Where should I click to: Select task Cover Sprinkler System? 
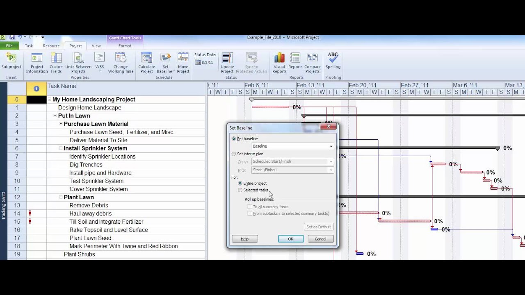pos(98,189)
